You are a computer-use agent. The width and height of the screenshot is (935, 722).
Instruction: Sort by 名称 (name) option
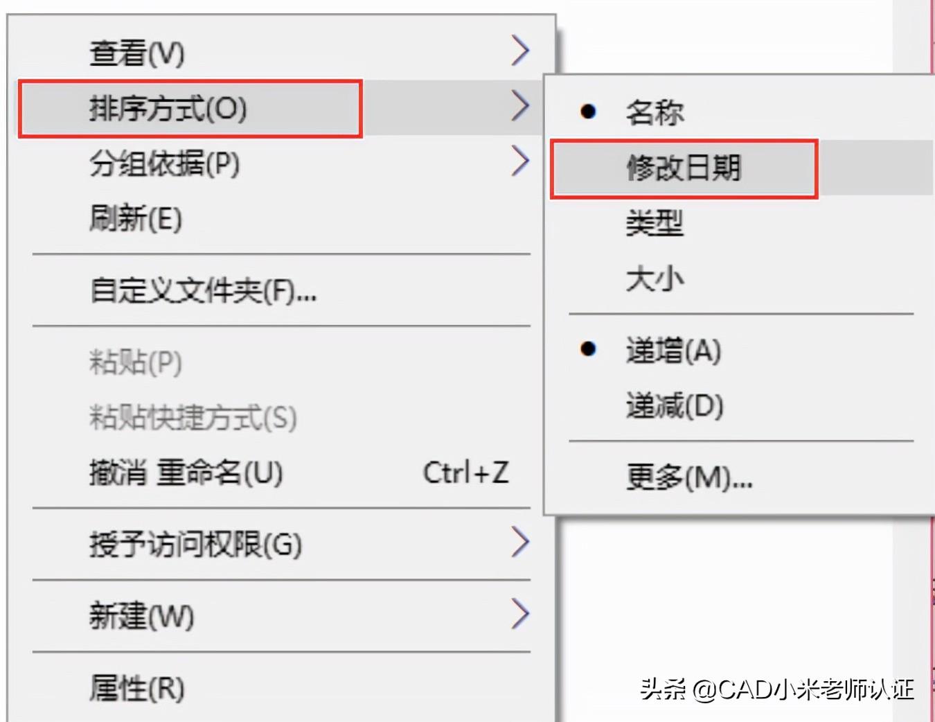click(x=654, y=112)
